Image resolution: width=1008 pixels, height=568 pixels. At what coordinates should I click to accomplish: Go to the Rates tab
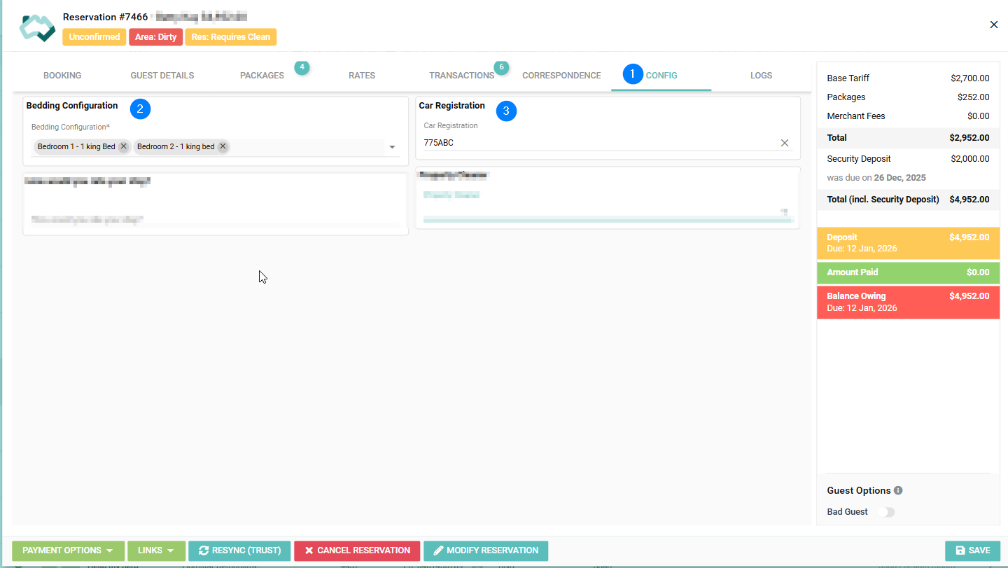[362, 76]
